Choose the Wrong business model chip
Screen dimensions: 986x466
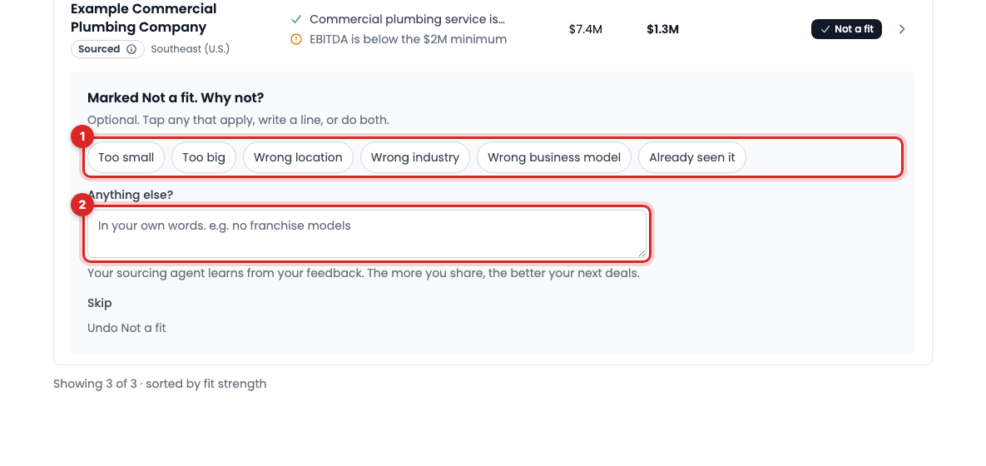[554, 157]
